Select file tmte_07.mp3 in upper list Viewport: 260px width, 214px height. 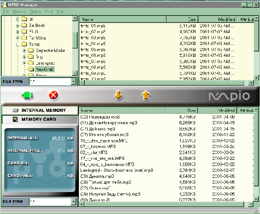point(93,62)
